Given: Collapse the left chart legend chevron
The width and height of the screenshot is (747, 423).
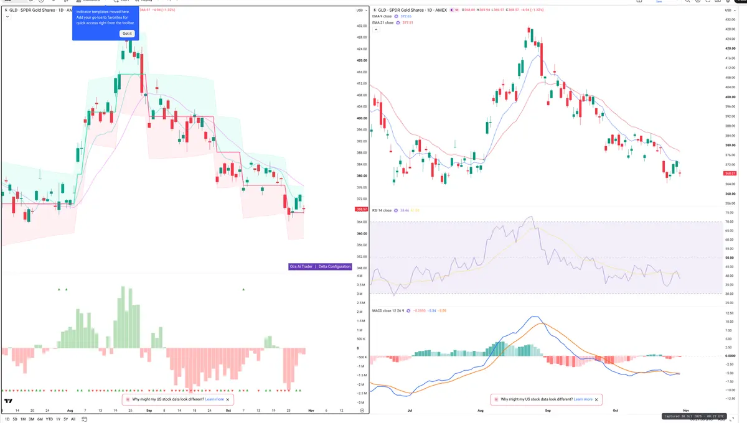Looking at the screenshot, I should coord(7,17).
